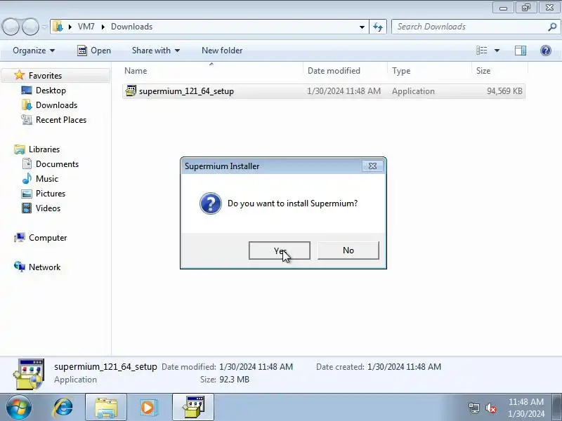Expand arrow after VM7 in address bar
This screenshot has height=421, width=562.
103,27
